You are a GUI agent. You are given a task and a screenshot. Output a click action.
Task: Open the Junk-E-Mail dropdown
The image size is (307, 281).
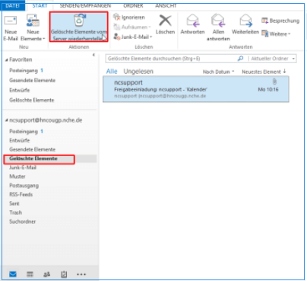pos(133,37)
